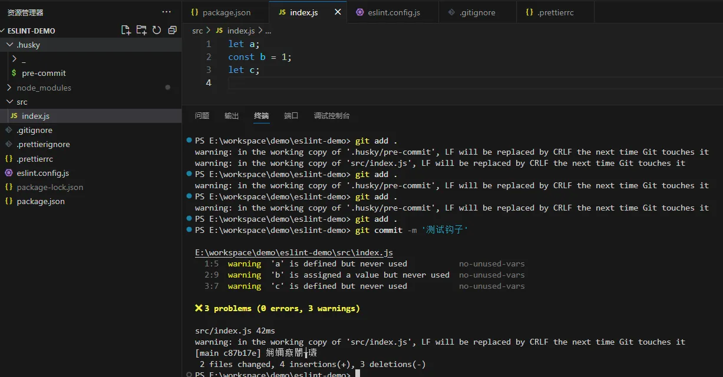Open explorer more actions ellipsis menu

pyautogui.click(x=167, y=12)
